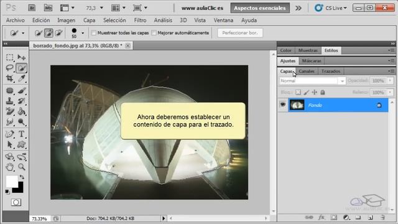Select the Crop tool
This screenshot has width=398, height=224.
pyautogui.click(x=10, y=78)
